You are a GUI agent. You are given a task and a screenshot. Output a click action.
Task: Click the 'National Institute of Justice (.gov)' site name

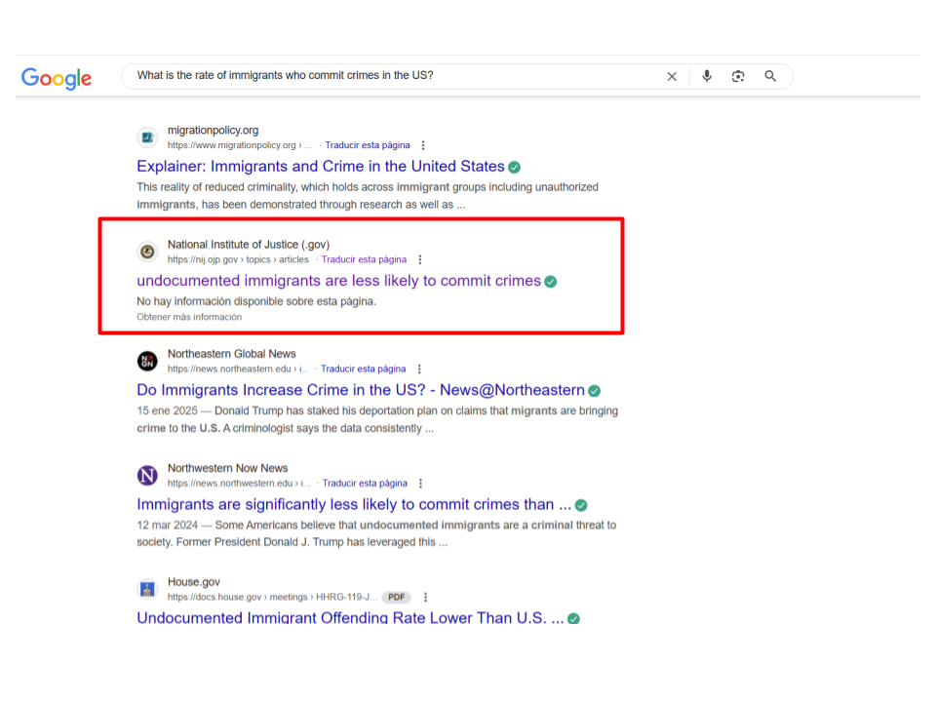pyautogui.click(x=249, y=245)
